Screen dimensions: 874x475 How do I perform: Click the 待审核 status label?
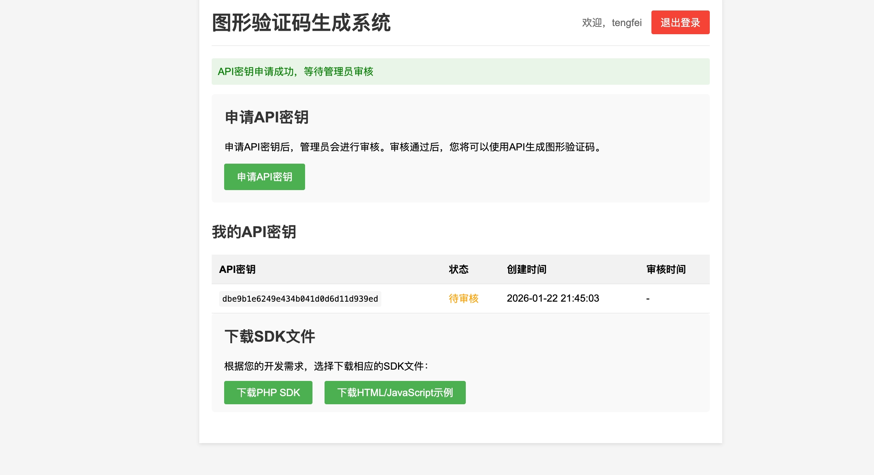pyautogui.click(x=463, y=299)
